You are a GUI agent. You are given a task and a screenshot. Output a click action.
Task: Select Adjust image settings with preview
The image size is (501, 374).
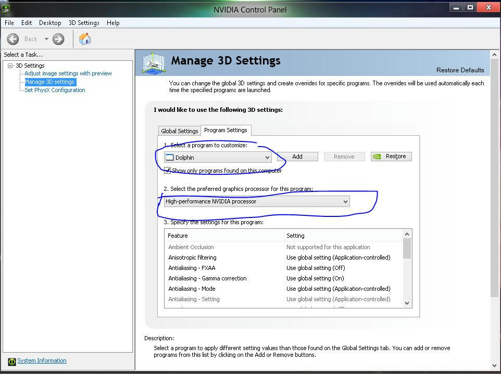(68, 73)
